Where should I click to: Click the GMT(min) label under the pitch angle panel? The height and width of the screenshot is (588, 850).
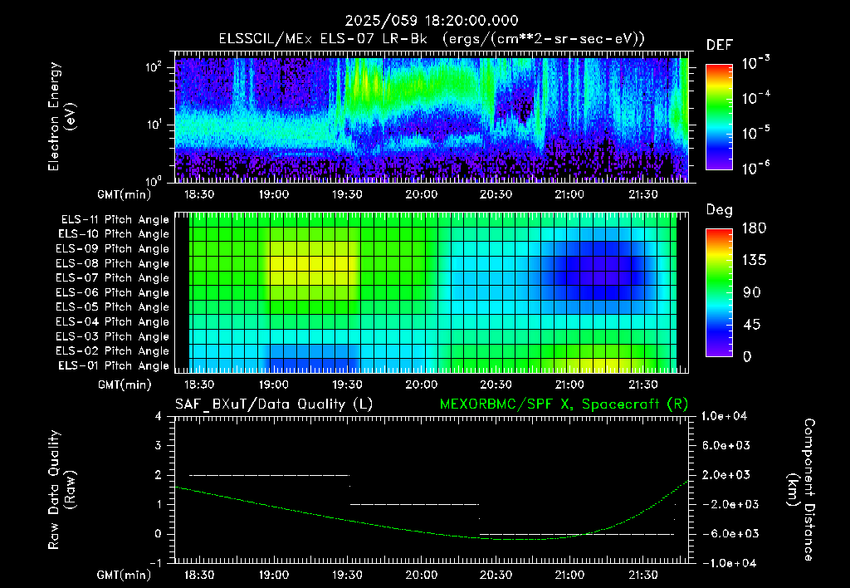click(x=125, y=385)
